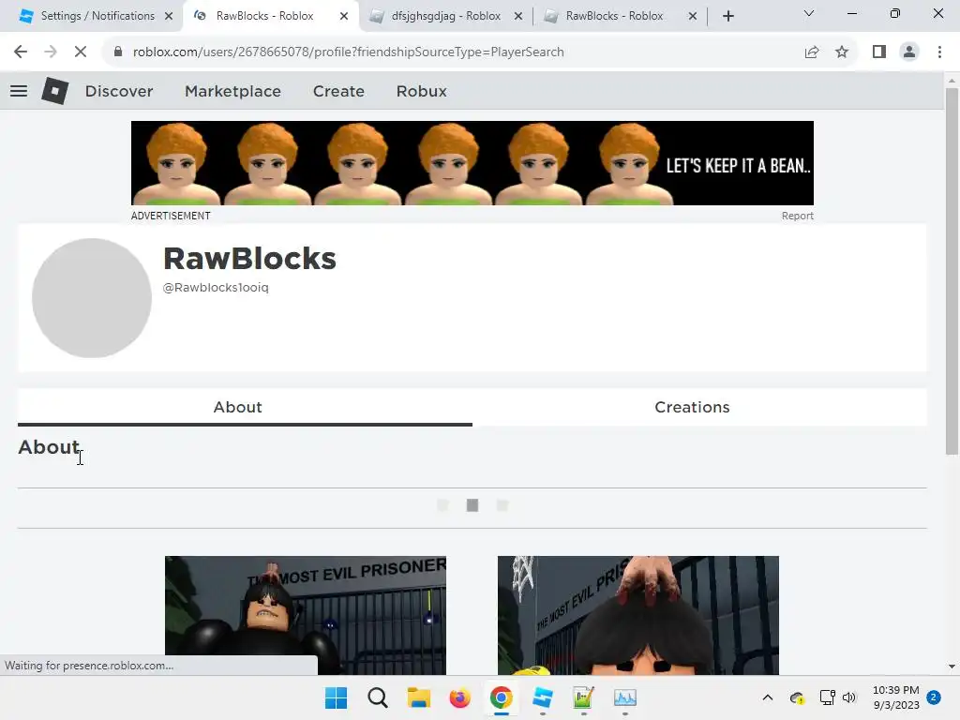Launch Firefox from the taskbar

click(459, 697)
